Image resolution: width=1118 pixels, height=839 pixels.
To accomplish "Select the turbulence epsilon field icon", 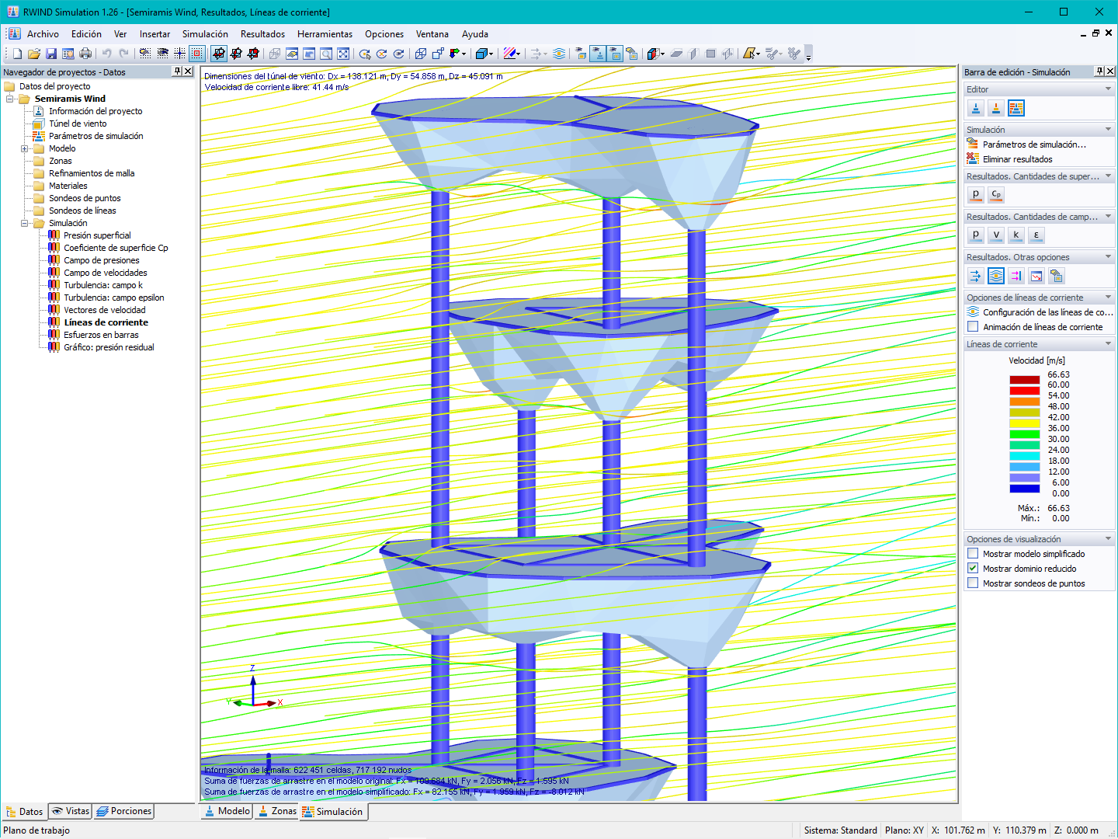I will pos(1036,235).
